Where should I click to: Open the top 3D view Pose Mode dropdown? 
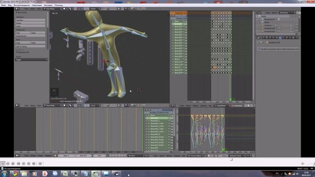click(x=53, y=9)
